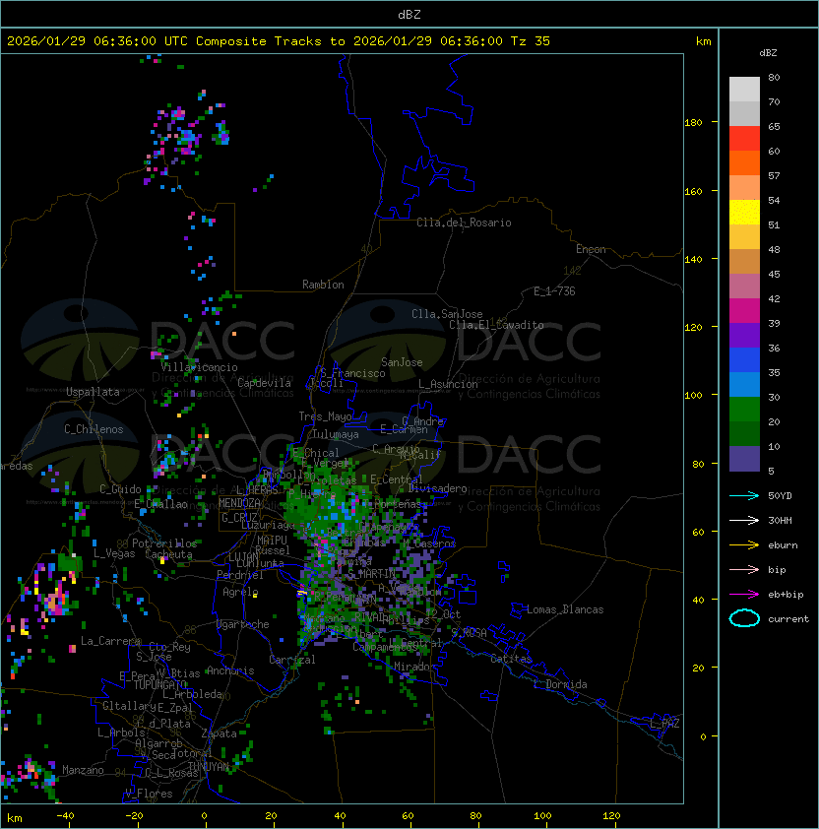Click the Zapata place label
The width and height of the screenshot is (819, 829).
[x=219, y=733]
